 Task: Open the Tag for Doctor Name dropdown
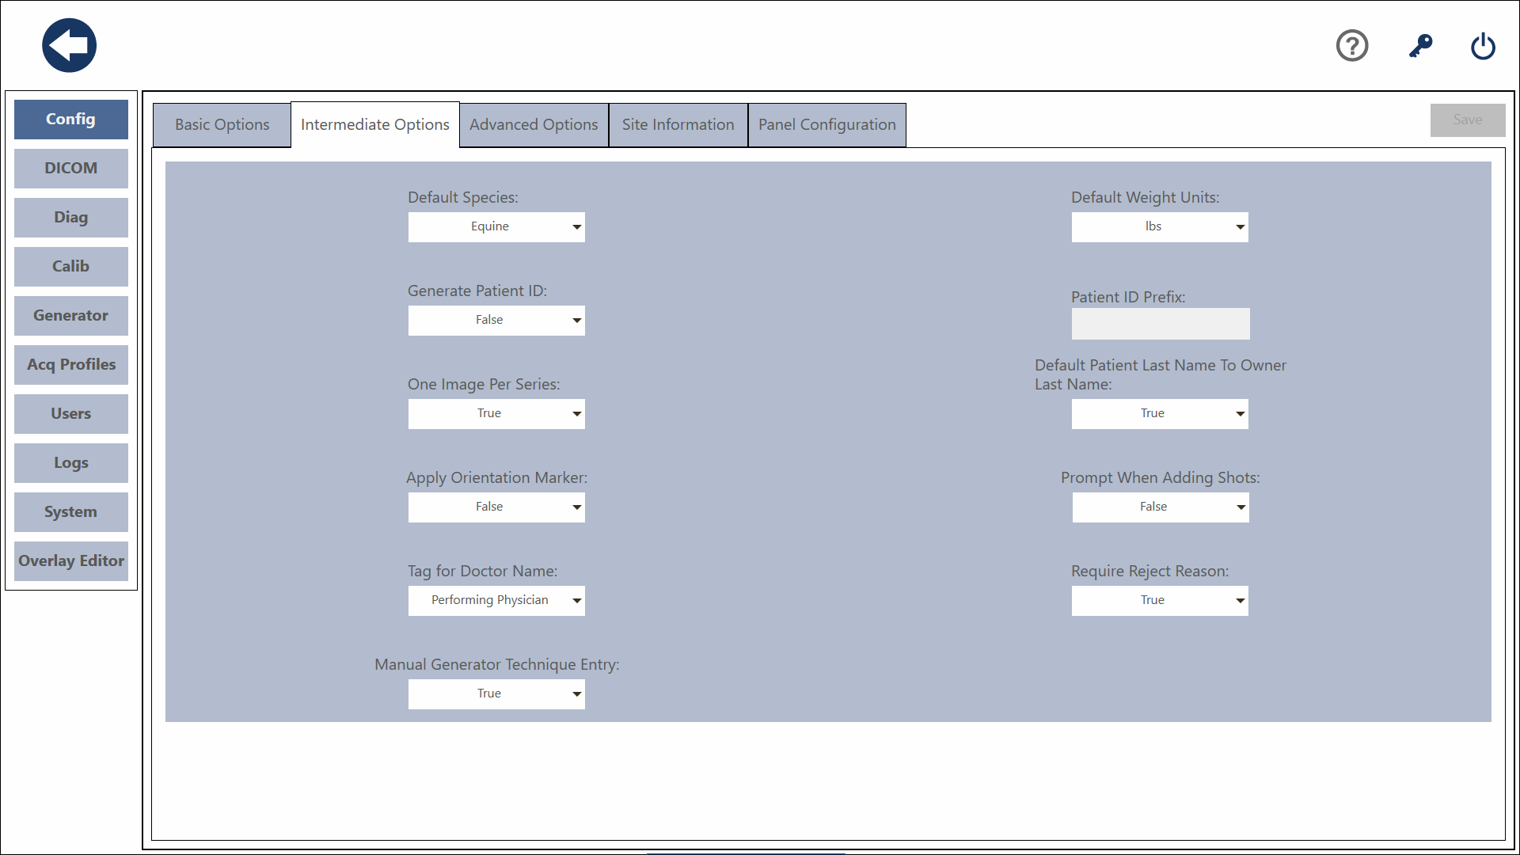coord(496,601)
